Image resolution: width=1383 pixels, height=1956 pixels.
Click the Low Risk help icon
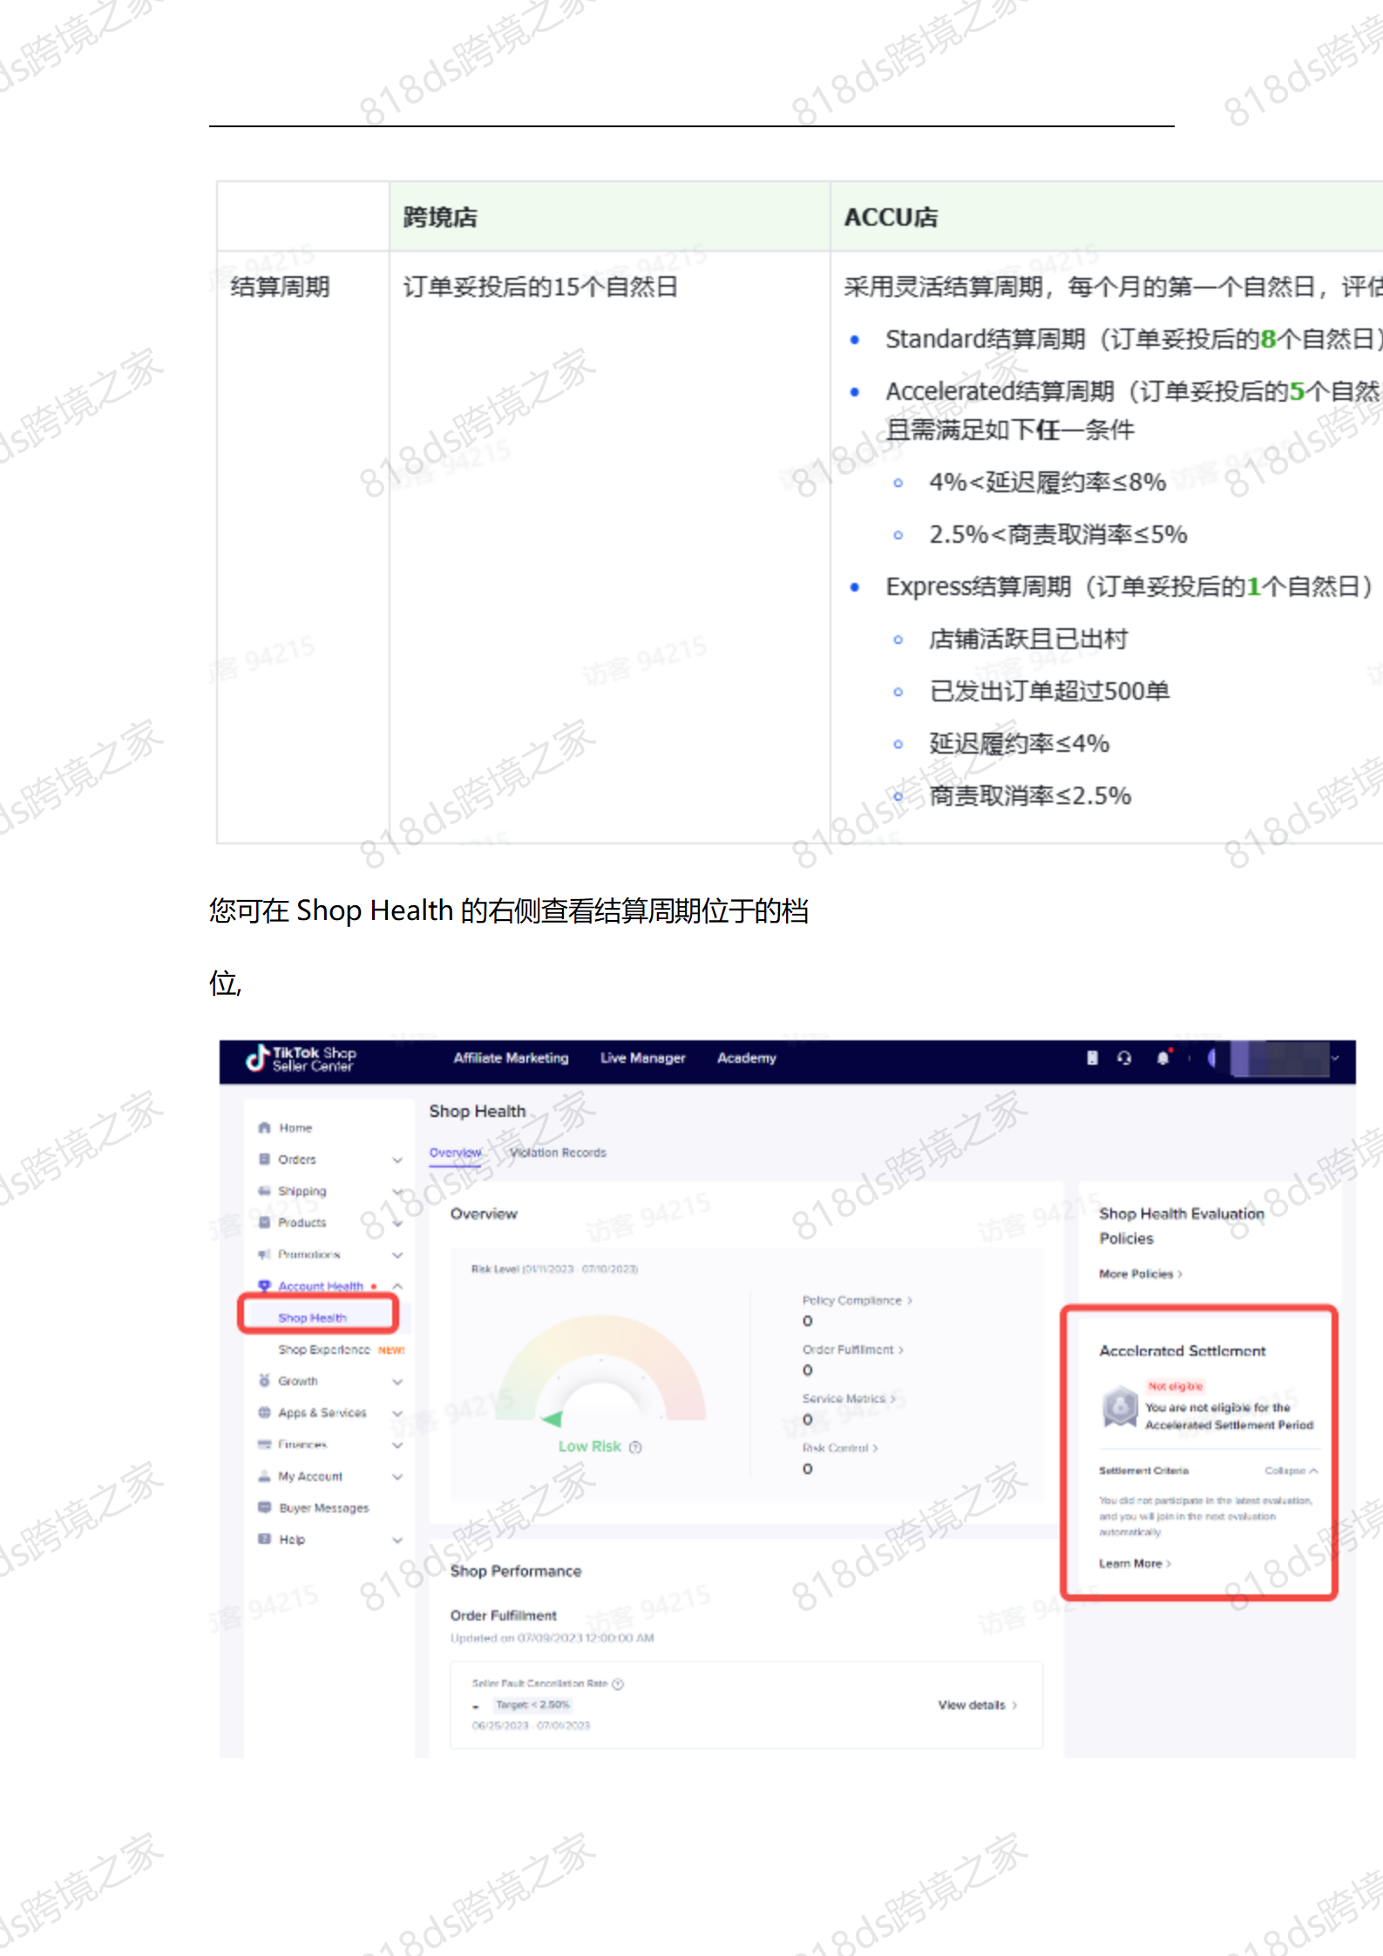tap(635, 1447)
